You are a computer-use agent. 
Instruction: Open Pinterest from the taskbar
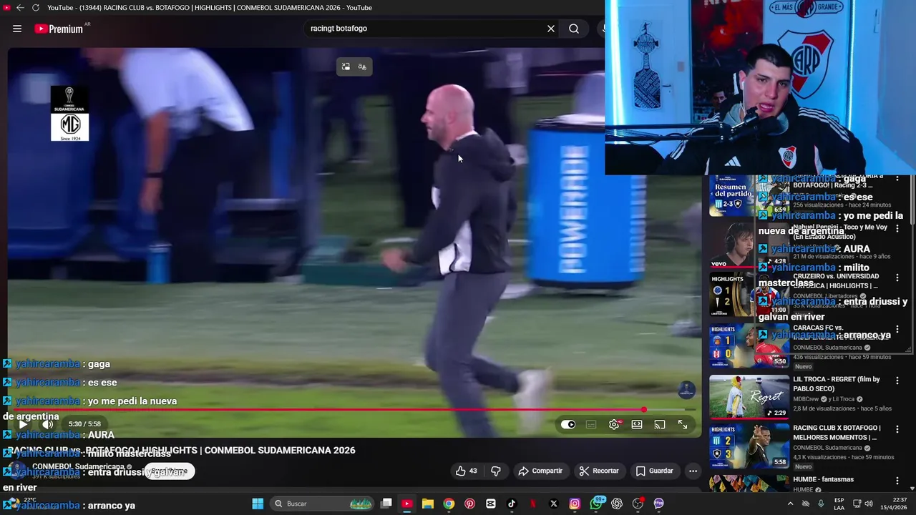[x=469, y=504]
